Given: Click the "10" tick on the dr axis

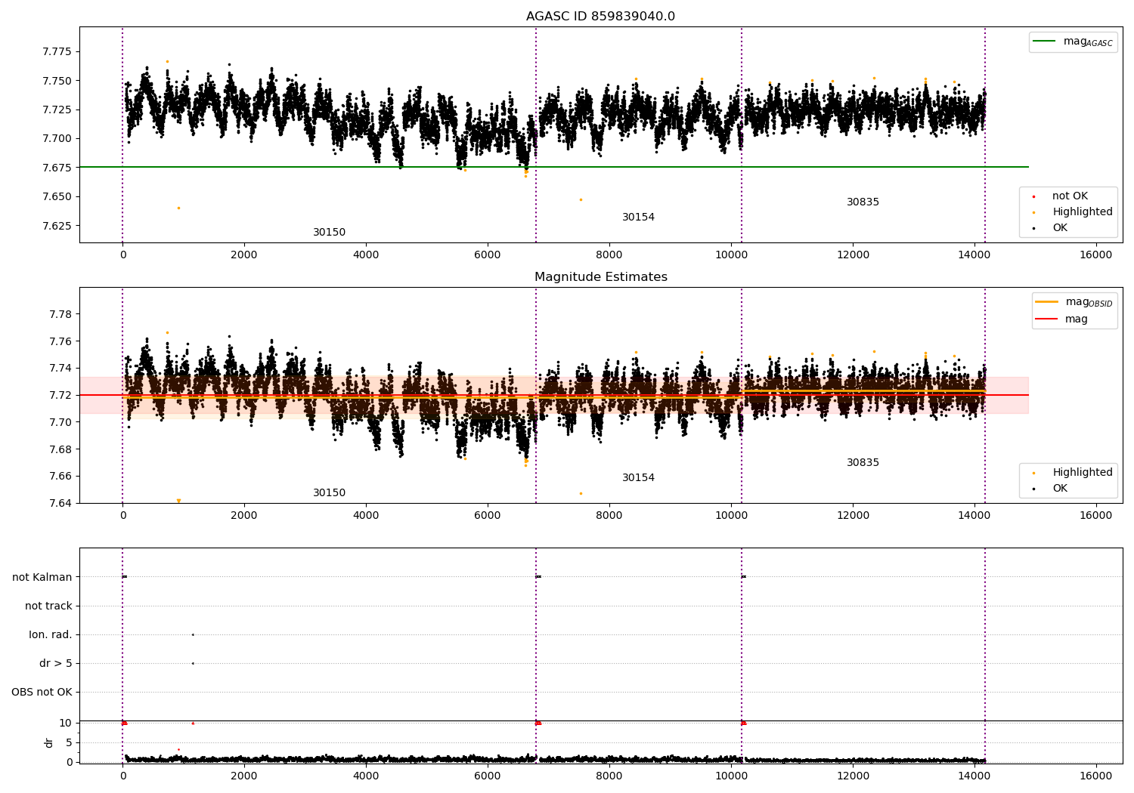Looking at the screenshot, I should coord(65,723).
